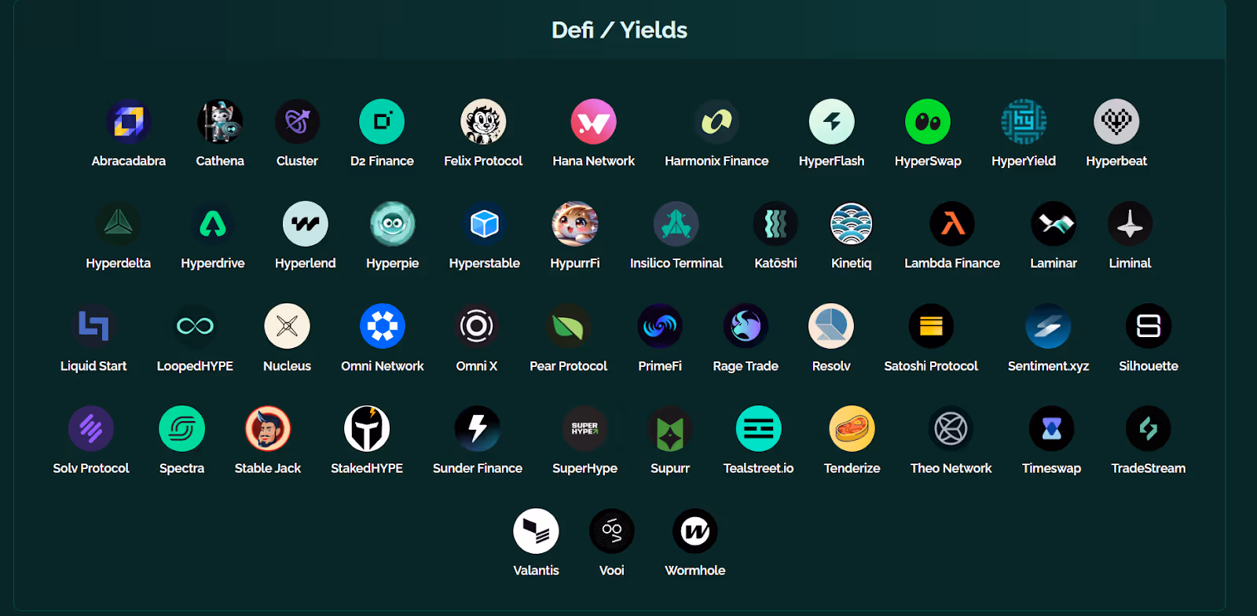Viewport: 1257px width, 616px height.
Task: Click the Hana Network pink icon
Action: (x=594, y=122)
